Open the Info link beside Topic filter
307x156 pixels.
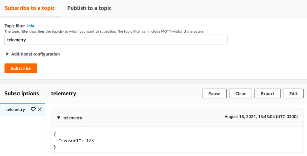point(31,26)
